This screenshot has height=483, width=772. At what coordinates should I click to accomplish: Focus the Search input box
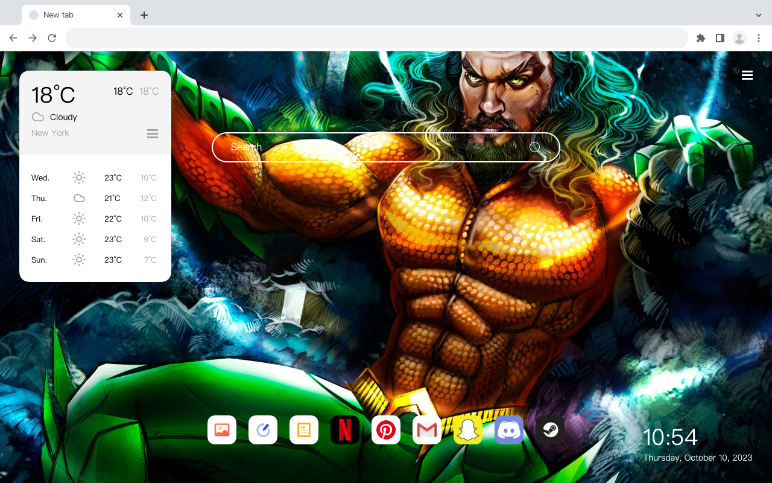coord(386,147)
